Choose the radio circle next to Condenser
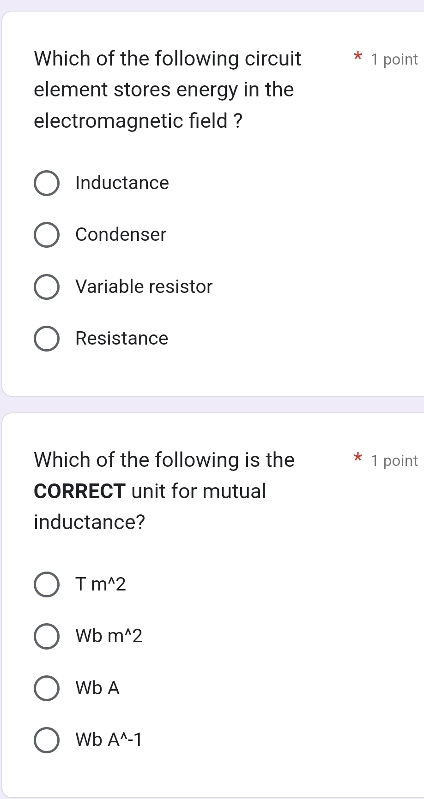This screenshot has width=424, height=799. click(x=47, y=235)
